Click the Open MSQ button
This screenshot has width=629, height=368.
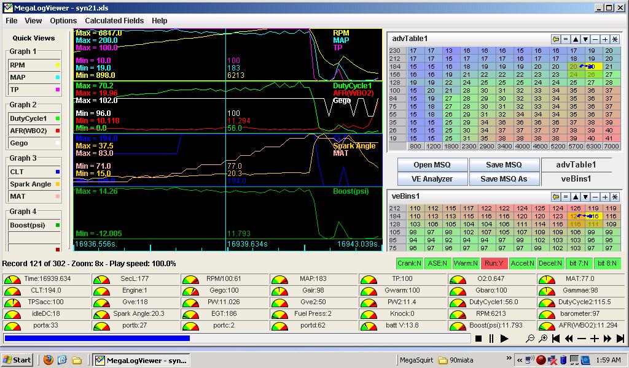[x=432, y=164]
